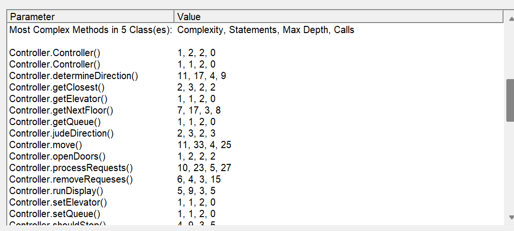Select the Controller.determineDirection() row
This screenshot has height=231, width=514.
(255, 76)
